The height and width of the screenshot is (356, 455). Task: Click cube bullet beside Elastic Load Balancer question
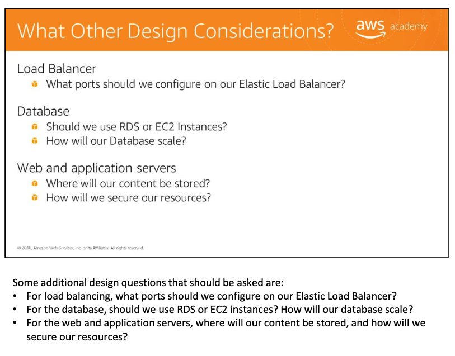[35, 84]
